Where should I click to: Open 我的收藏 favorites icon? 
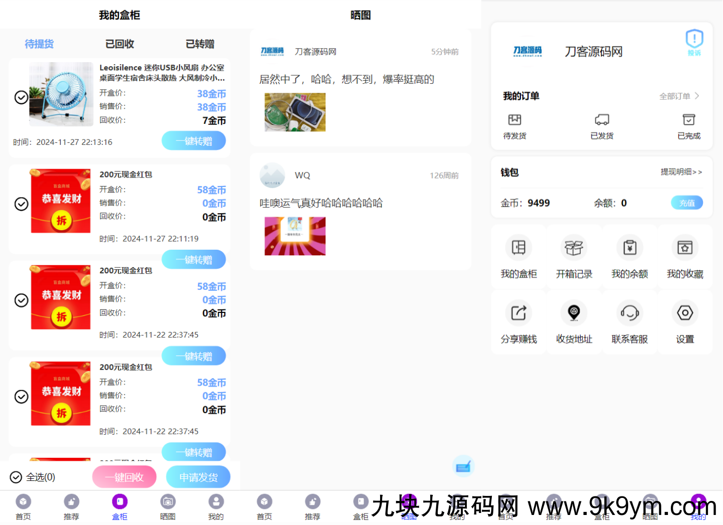(684, 248)
